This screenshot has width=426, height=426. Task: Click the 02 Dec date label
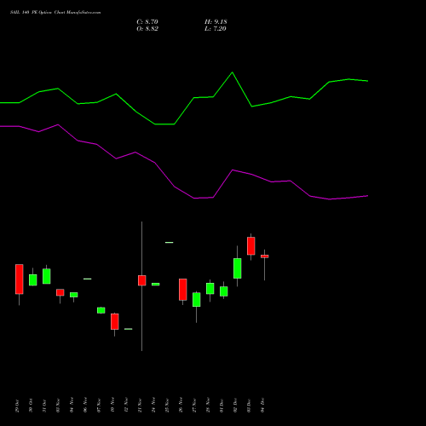coord(235,406)
